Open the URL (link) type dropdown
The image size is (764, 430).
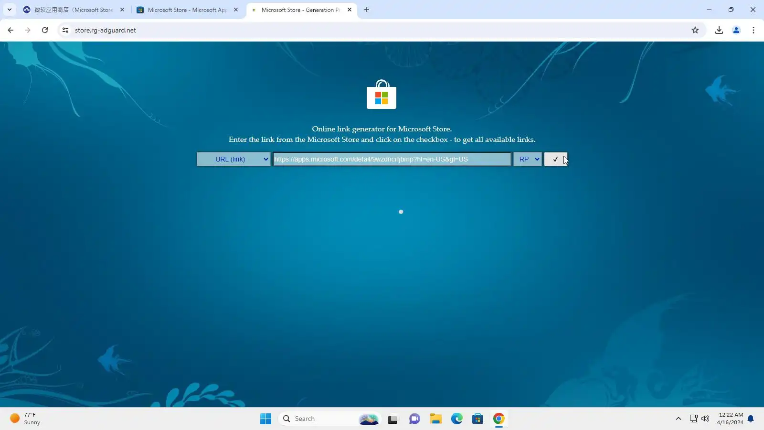pyautogui.click(x=233, y=159)
